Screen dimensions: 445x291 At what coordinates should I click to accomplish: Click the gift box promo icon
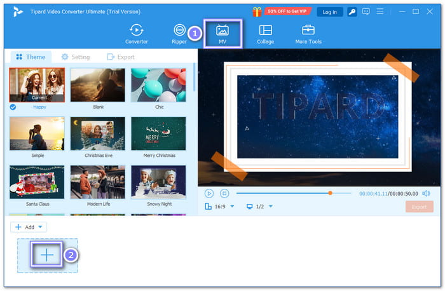tap(257, 11)
